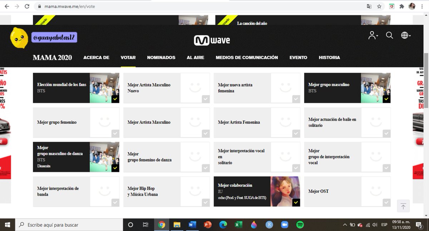The width and height of the screenshot is (429, 231).
Task: Click the MAMA 2020 title link
Action: 52,58
